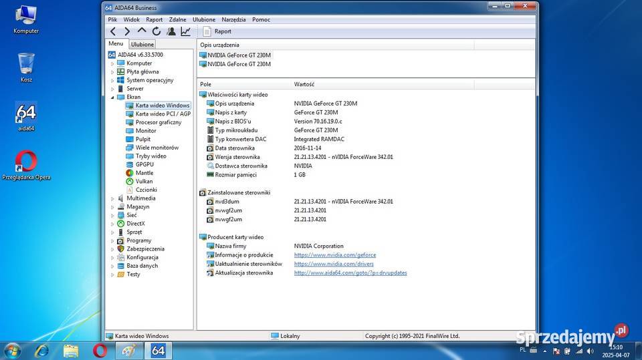The height and width of the screenshot is (360, 642).
Task: Select Karta wideo PCI / AGP item
Action: click(163, 114)
